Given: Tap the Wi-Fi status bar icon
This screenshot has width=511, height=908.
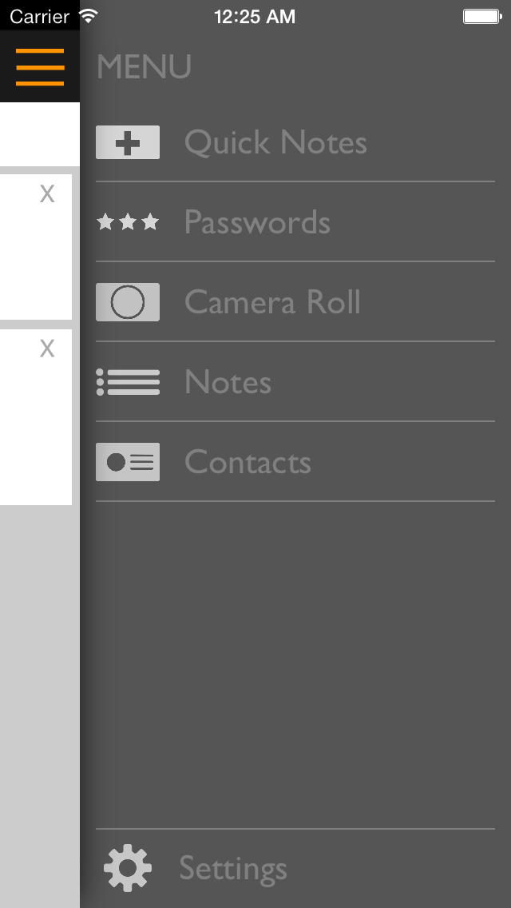Looking at the screenshot, I should click(89, 16).
